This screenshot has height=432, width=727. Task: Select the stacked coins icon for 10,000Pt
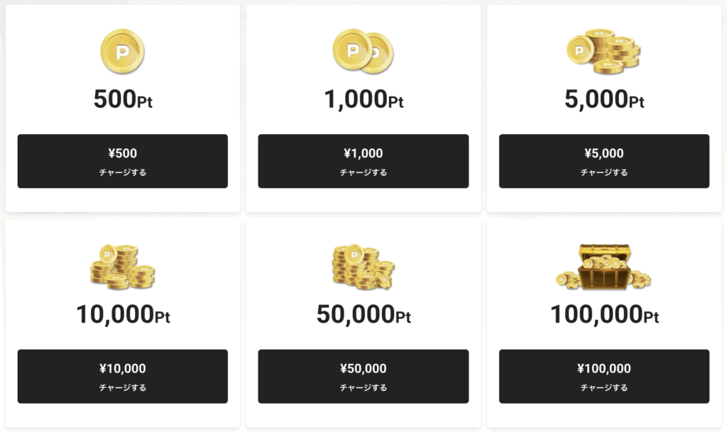122,267
